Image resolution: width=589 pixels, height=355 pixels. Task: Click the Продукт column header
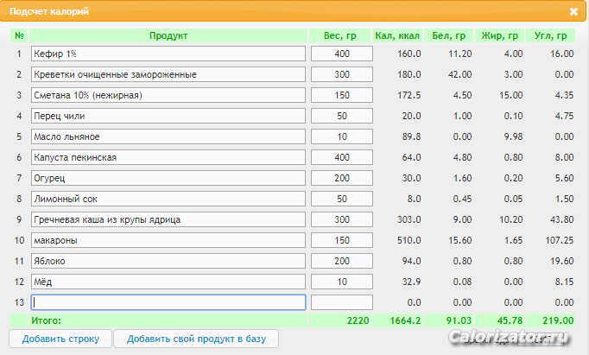pyautogui.click(x=168, y=35)
